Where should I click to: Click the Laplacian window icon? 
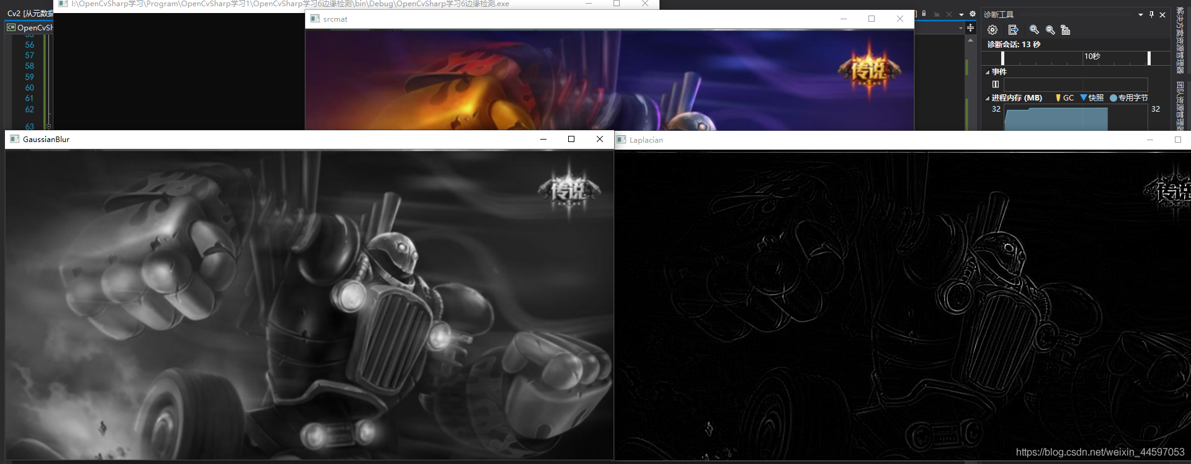[x=622, y=140]
